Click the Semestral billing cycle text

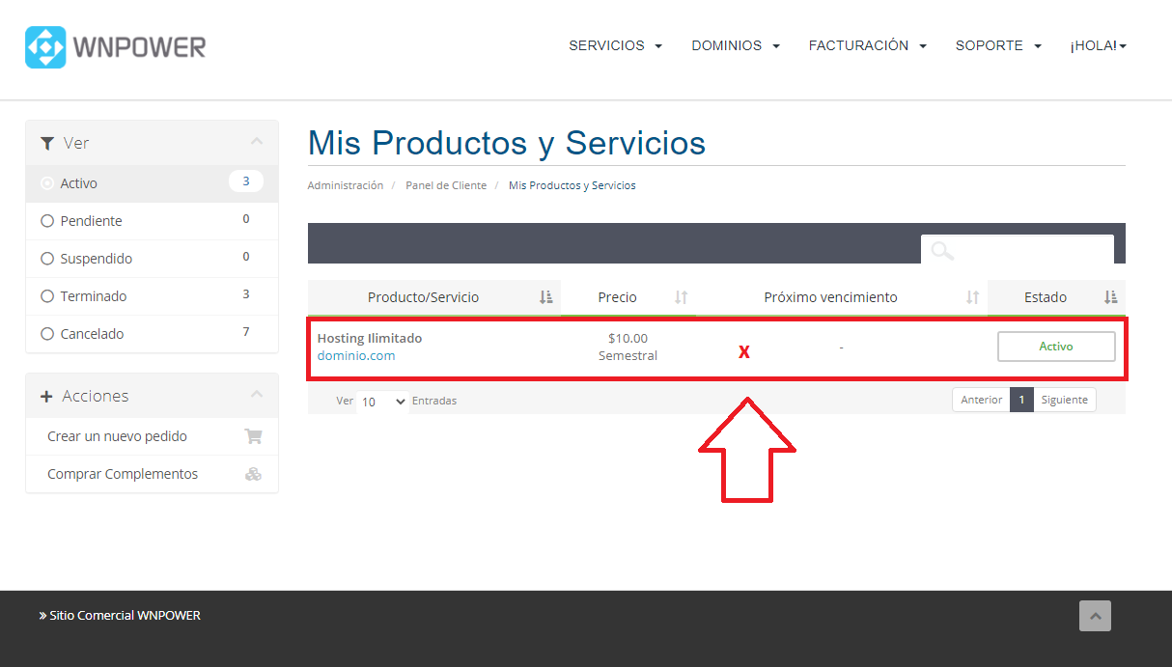[628, 356]
